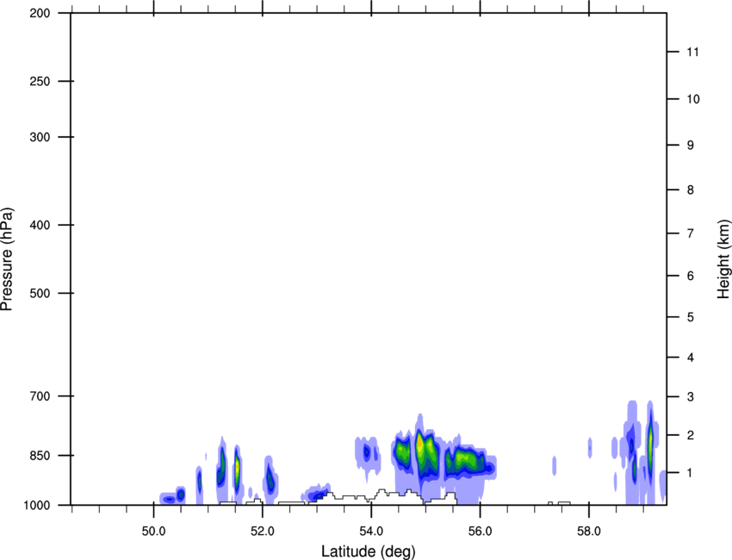Click the "Height (km)" axis title
This screenshot has width=732, height=560.
tap(723, 259)
